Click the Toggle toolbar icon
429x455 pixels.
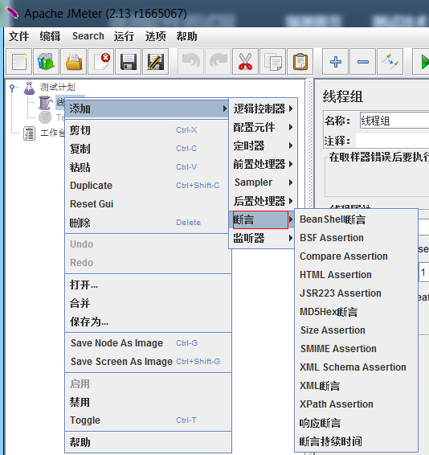coord(390,62)
